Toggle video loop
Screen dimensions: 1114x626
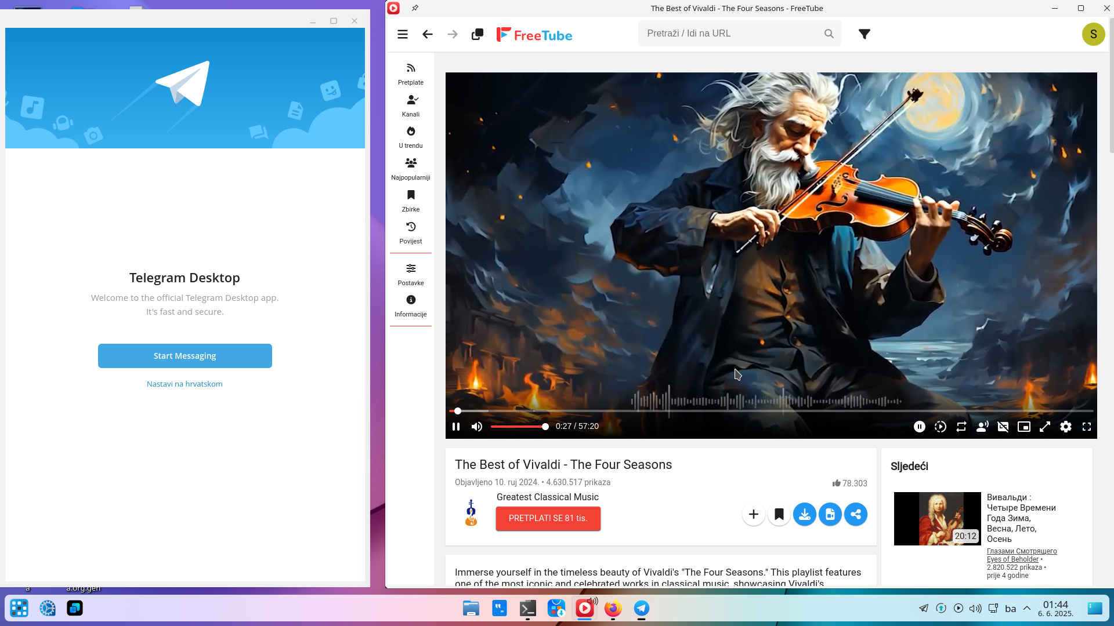tap(961, 427)
